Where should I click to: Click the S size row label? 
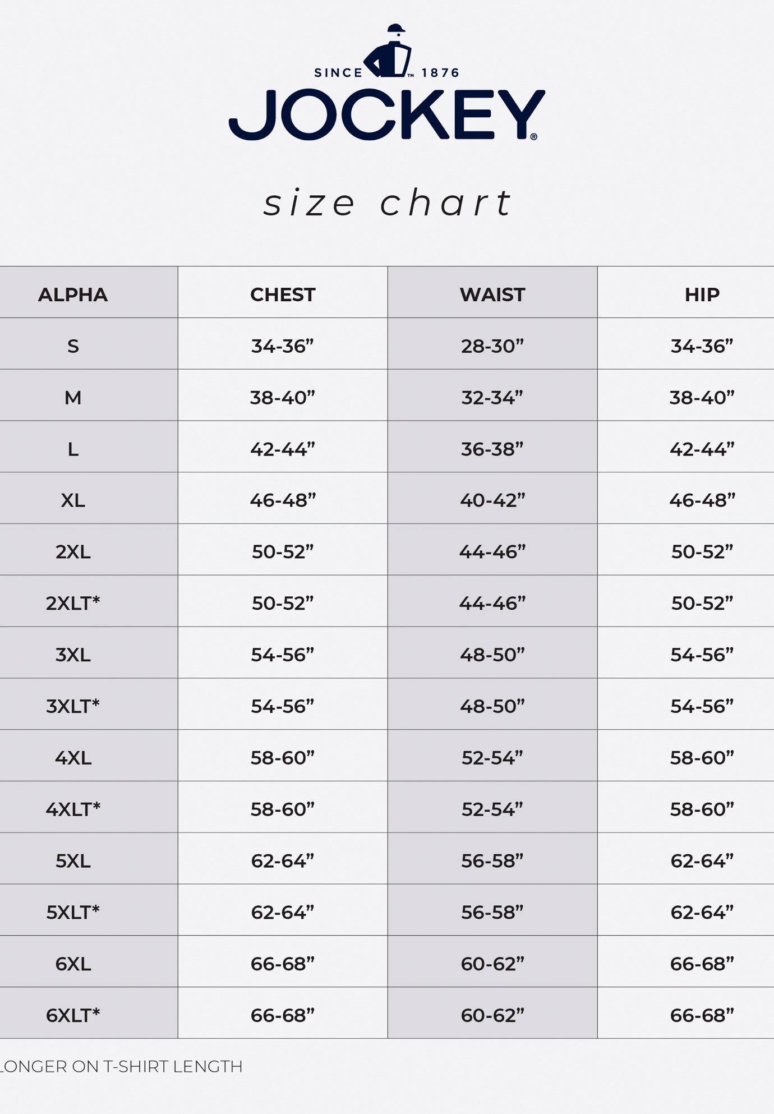point(73,346)
